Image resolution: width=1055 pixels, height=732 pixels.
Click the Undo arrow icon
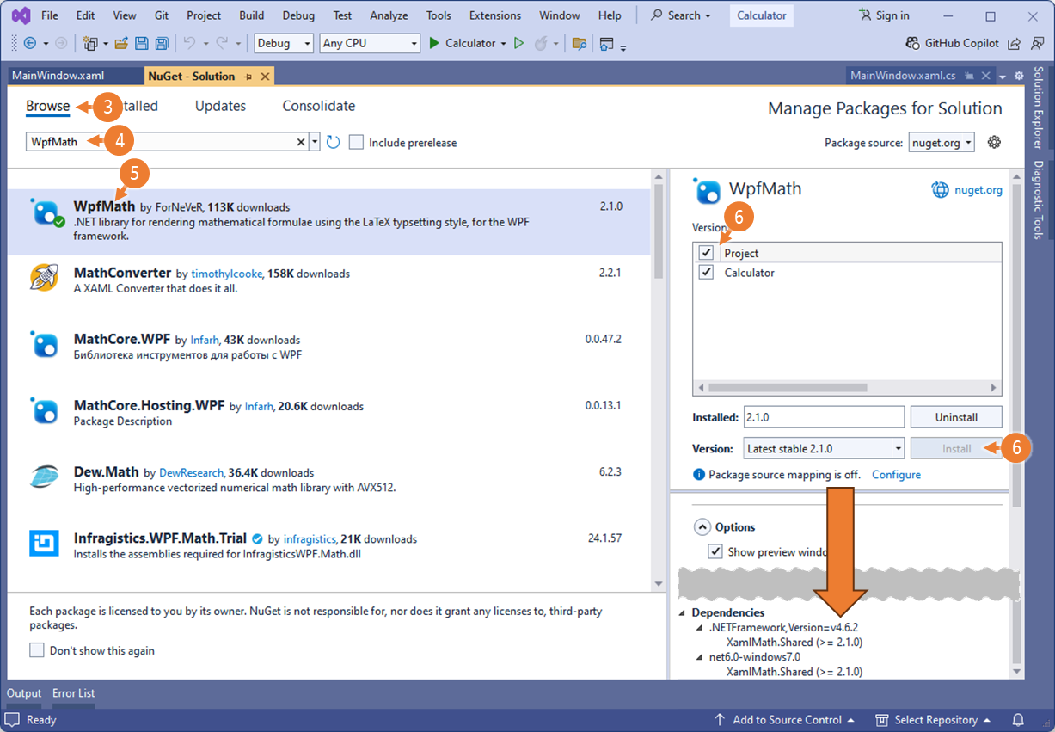tap(189, 43)
